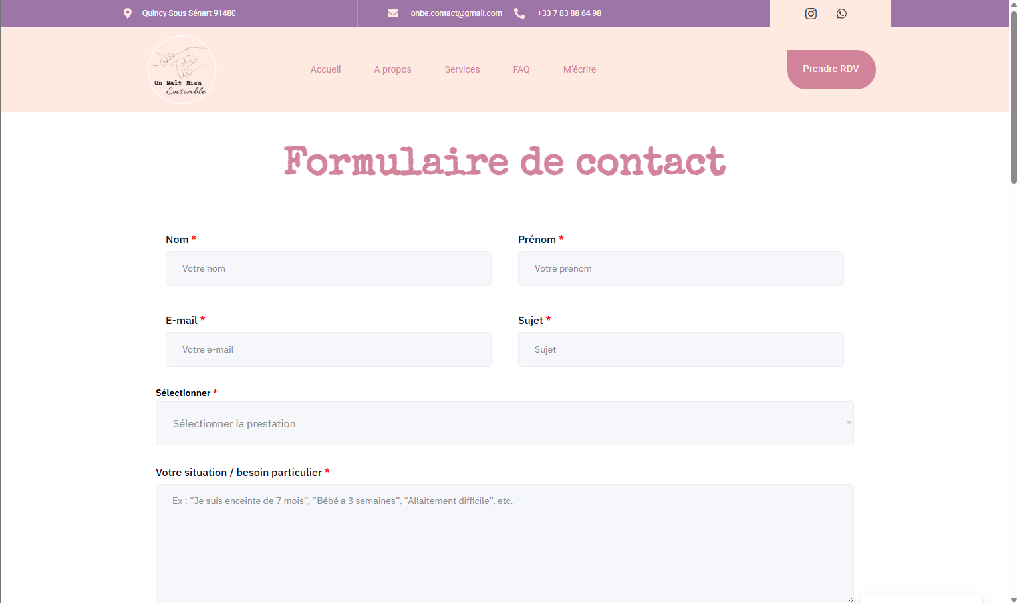Open the Accueil menu item
The image size is (1017, 603).
click(x=325, y=69)
